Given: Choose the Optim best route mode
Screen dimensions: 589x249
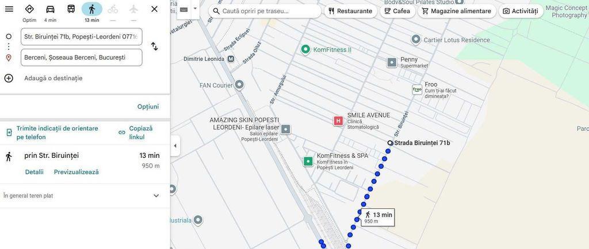Looking at the screenshot, I should 29,10.
